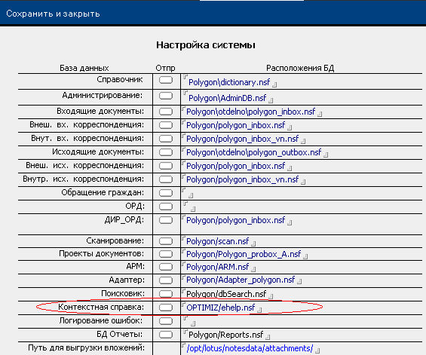
Task: Edit the Внутр. исх. корреспонденция location field
Action: (x=244, y=179)
